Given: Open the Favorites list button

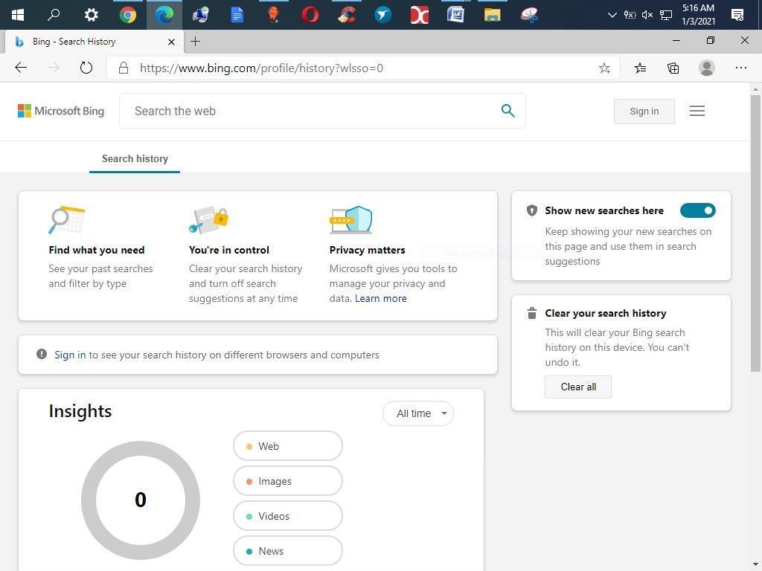Looking at the screenshot, I should 640,68.
